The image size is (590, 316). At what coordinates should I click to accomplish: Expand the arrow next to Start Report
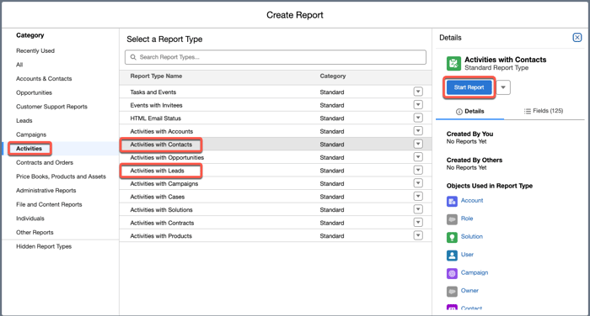[x=503, y=87]
